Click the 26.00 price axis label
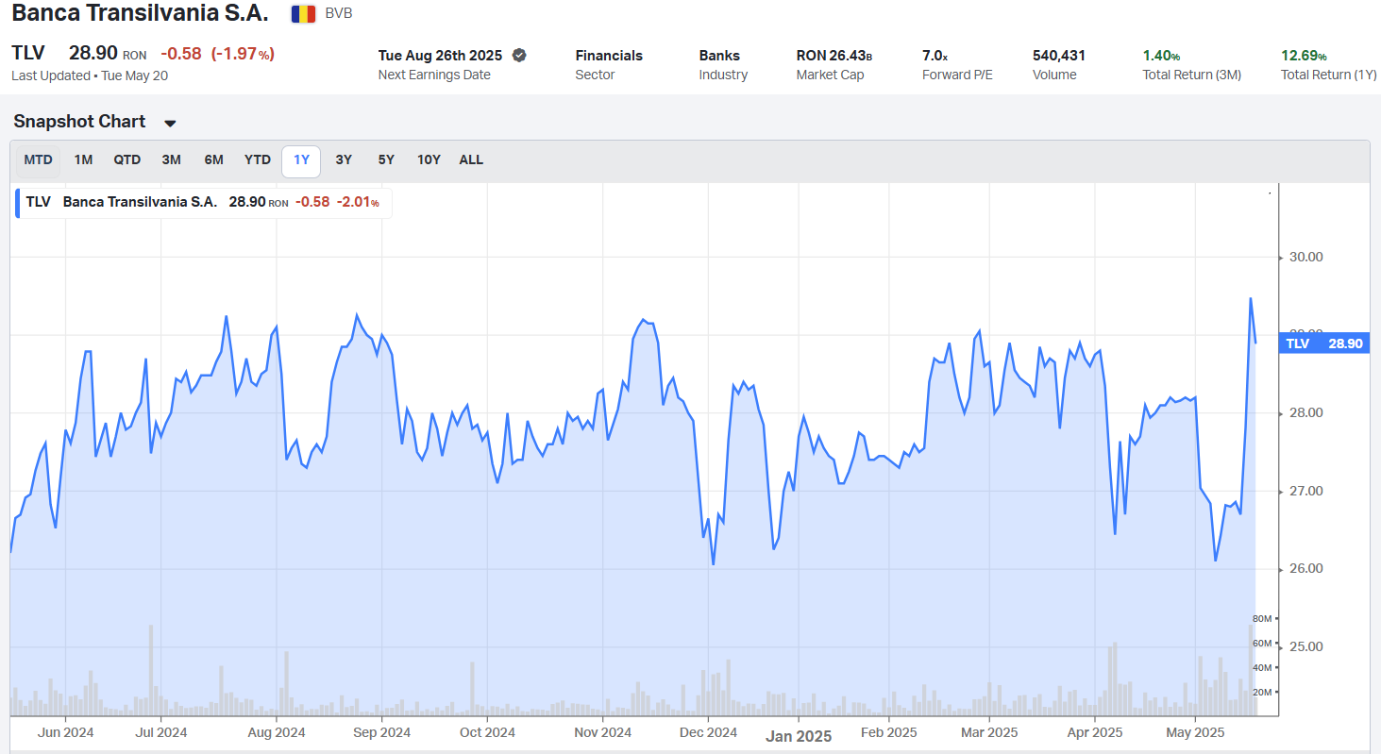 tap(1305, 569)
